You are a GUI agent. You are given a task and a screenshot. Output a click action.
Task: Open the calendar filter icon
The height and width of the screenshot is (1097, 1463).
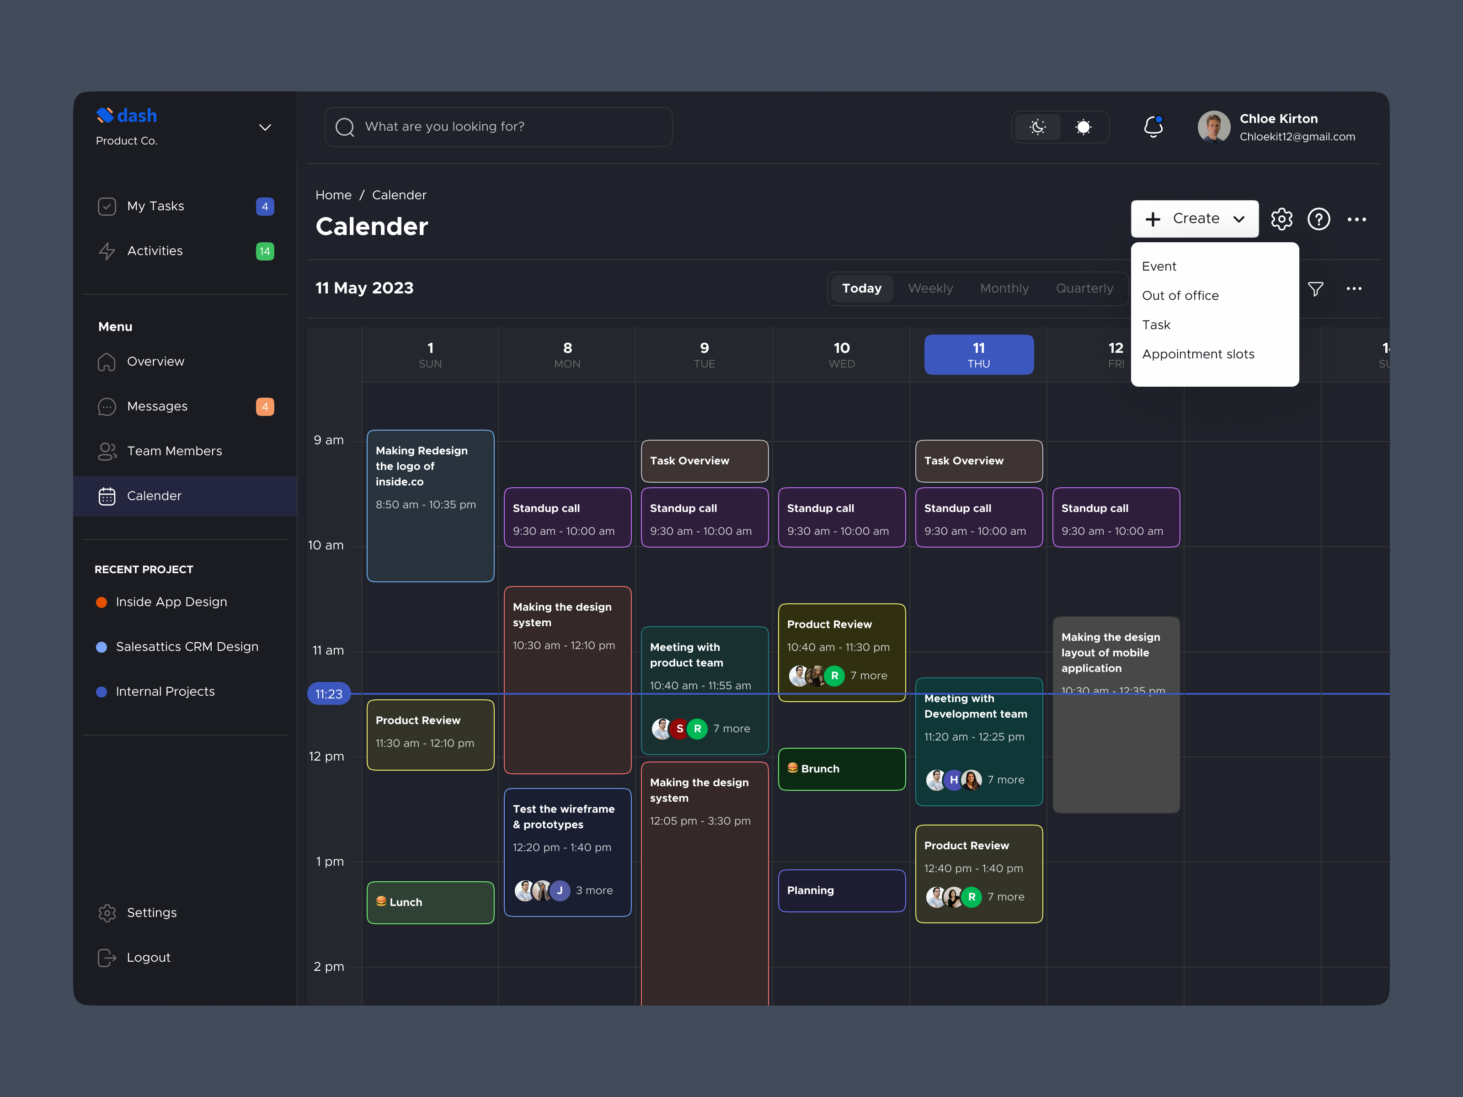coord(1315,289)
